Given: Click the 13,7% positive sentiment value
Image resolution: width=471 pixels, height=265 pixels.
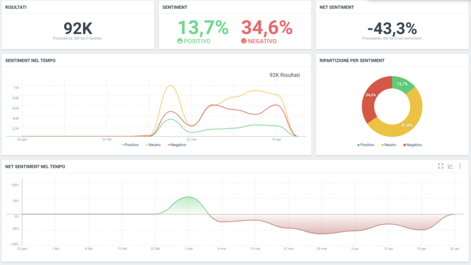Looking at the screenshot, I should (x=203, y=28).
